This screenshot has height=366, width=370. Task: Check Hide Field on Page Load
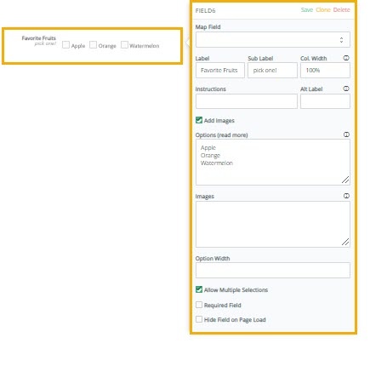pos(199,319)
